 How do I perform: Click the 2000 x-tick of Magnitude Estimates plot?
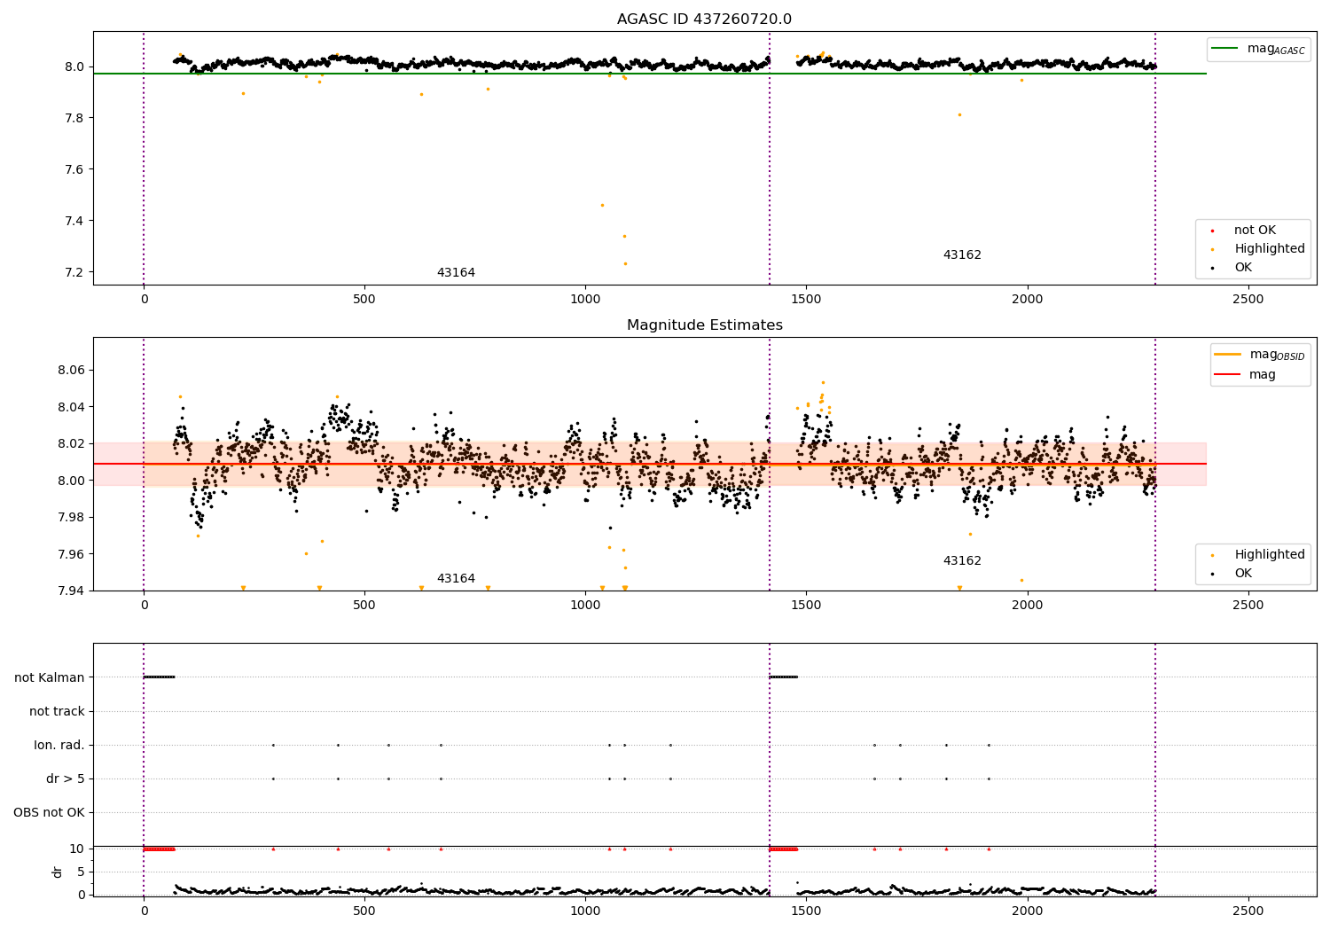pos(1027,605)
